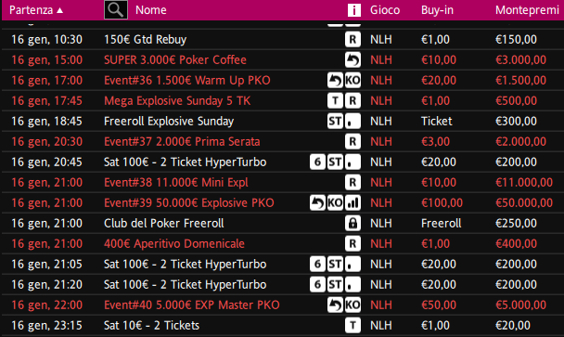Click the R rebuy icon on 150€ Gtd Rebuy

tap(352, 39)
